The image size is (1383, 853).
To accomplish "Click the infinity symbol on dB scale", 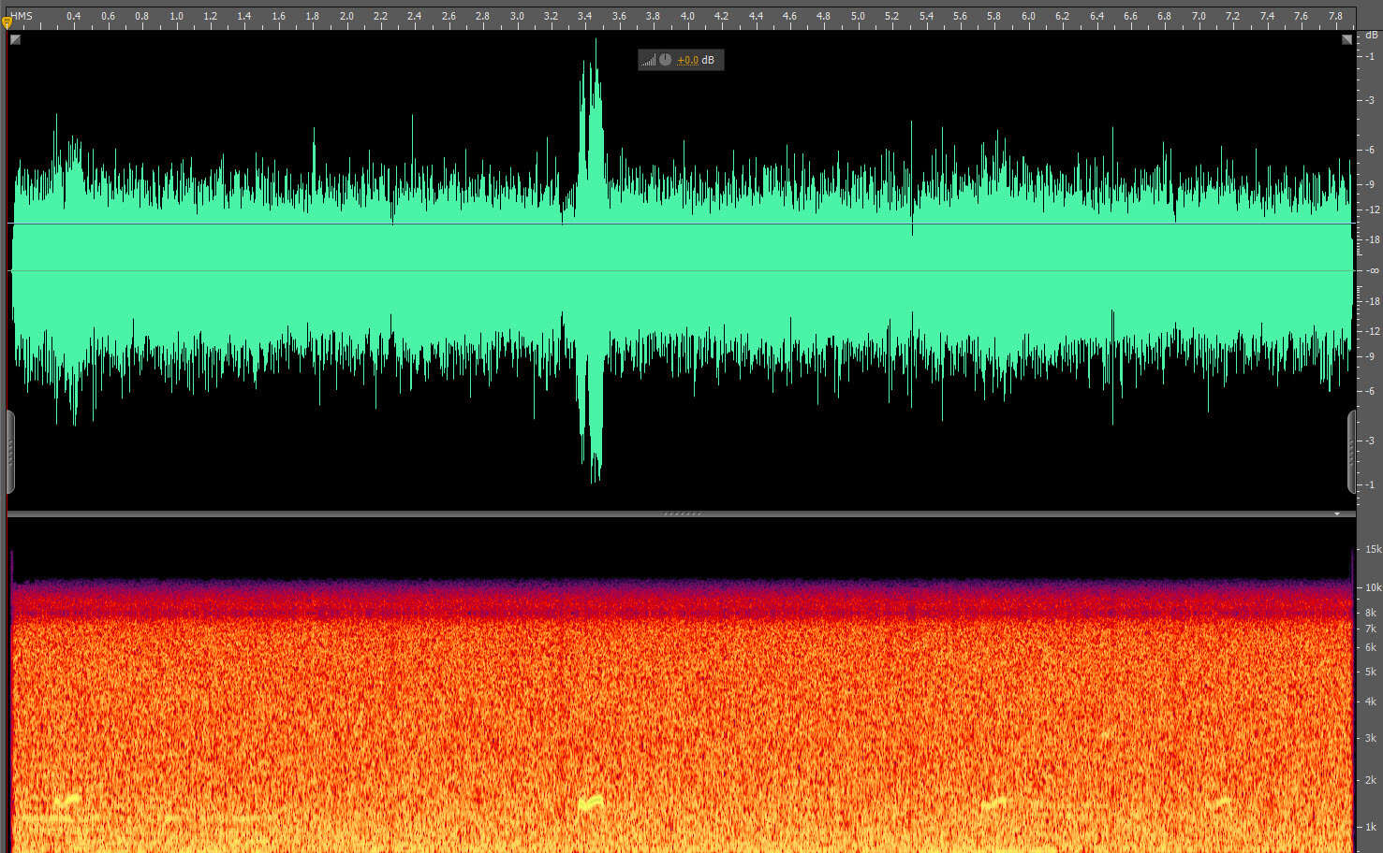I will pos(1373,270).
